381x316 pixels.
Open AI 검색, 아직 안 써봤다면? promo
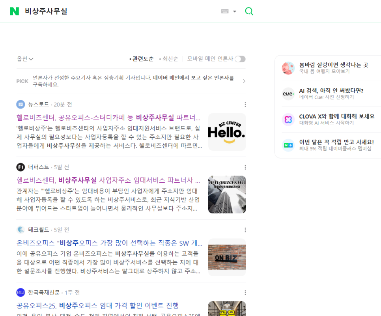(331, 91)
